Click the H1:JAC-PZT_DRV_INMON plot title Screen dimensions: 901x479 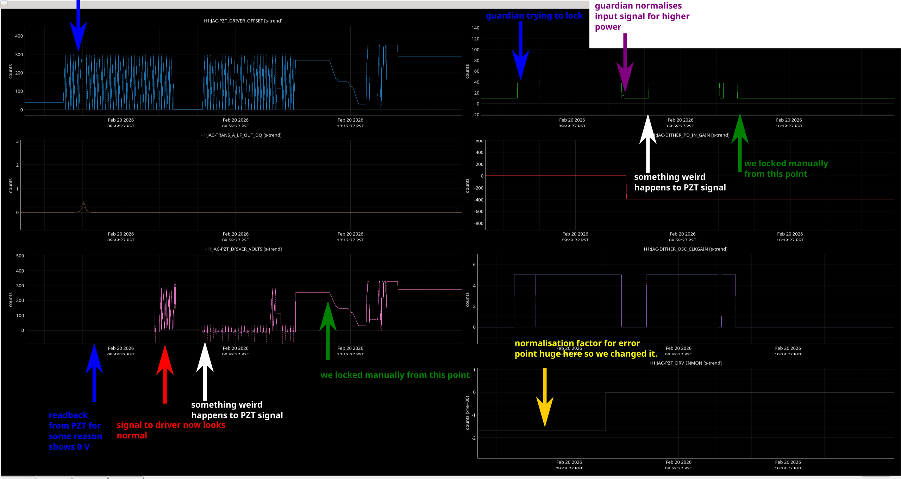[685, 363]
